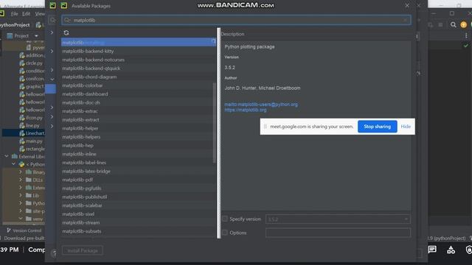Click the External Libraries icon

15,157
